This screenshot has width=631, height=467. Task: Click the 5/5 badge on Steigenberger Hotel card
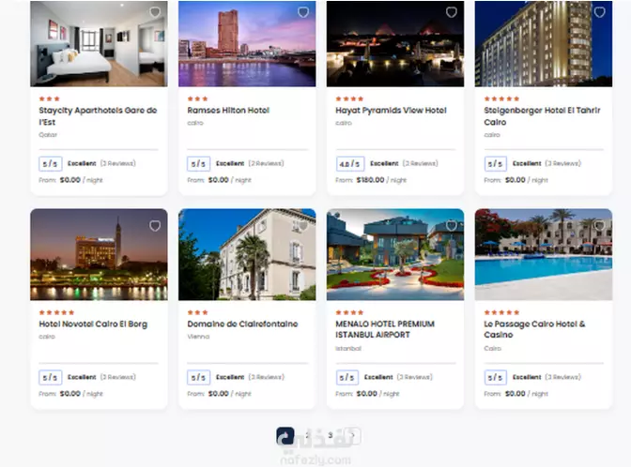495,163
